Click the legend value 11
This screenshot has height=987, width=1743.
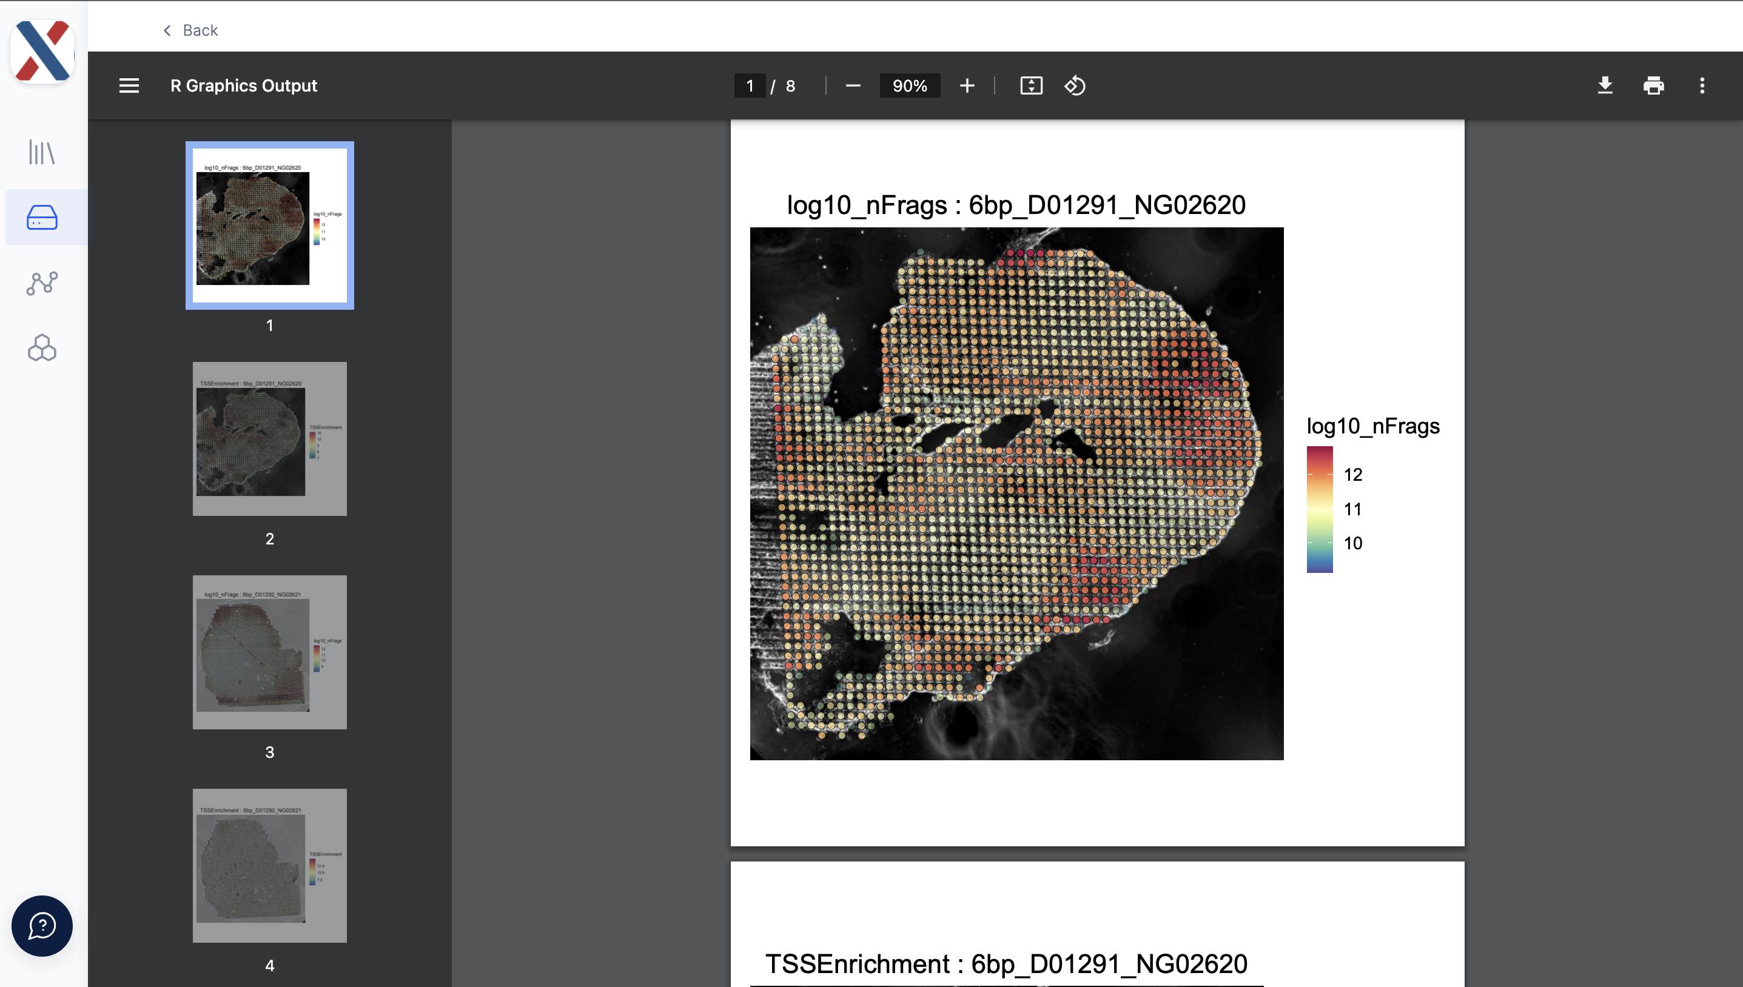click(1352, 509)
